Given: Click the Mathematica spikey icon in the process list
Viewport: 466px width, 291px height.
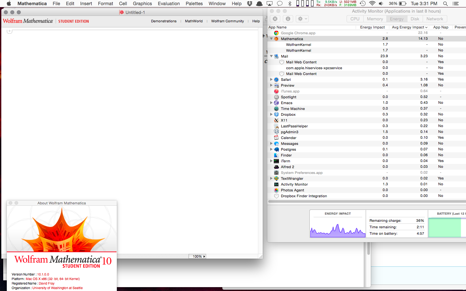Looking at the screenshot, I should (x=276, y=39).
